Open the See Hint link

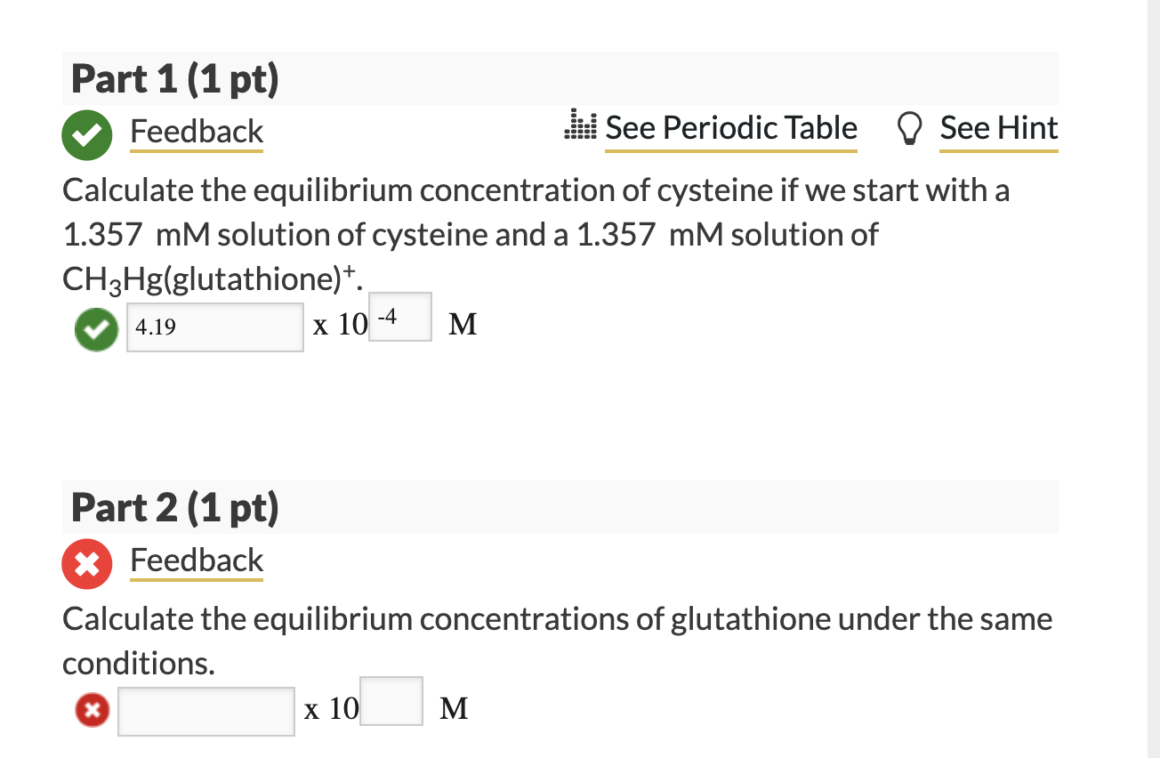998,127
